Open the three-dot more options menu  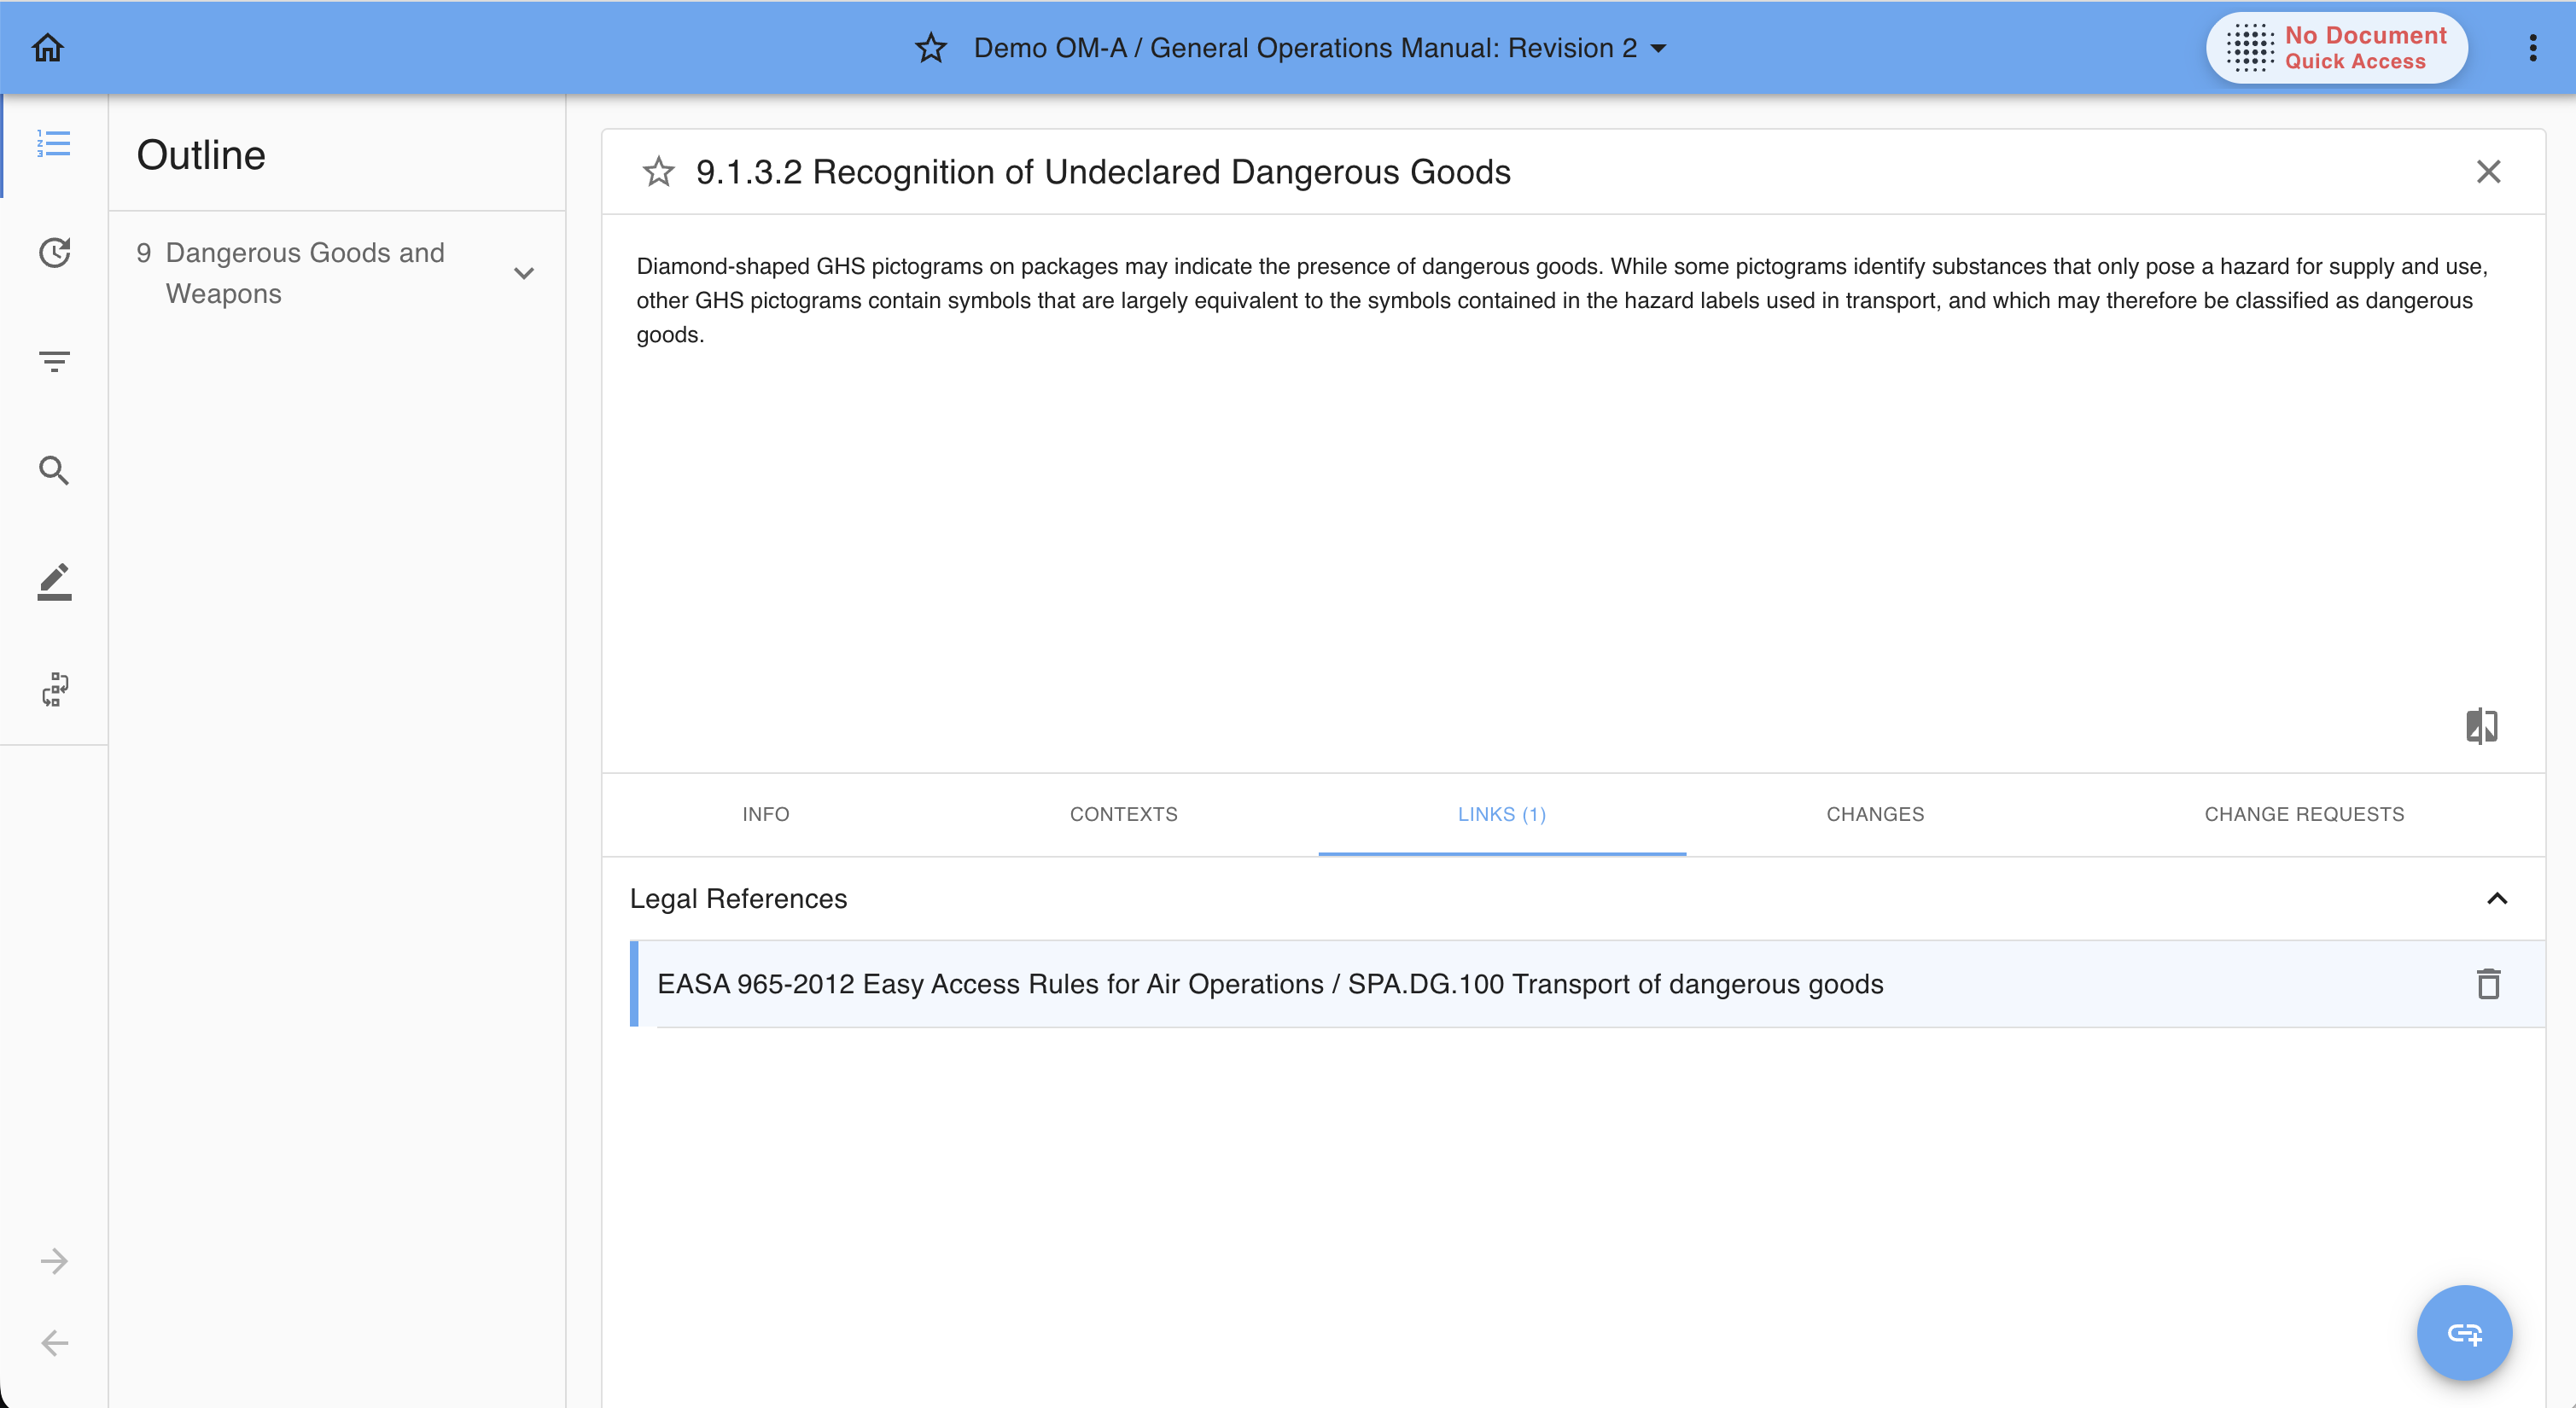pyautogui.click(x=2533, y=48)
